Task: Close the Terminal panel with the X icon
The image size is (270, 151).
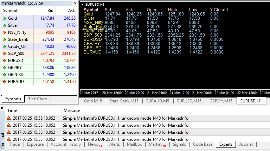Action: (x=2, y=108)
